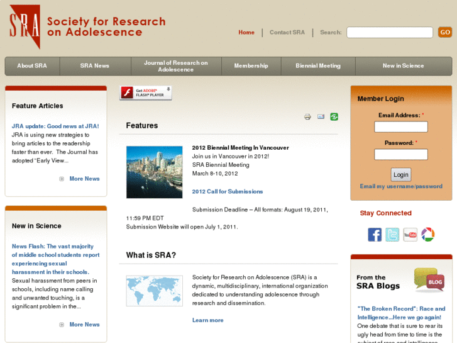Click the Feature Articles heading
The image size is (457, 343).
tap(38, 106)
